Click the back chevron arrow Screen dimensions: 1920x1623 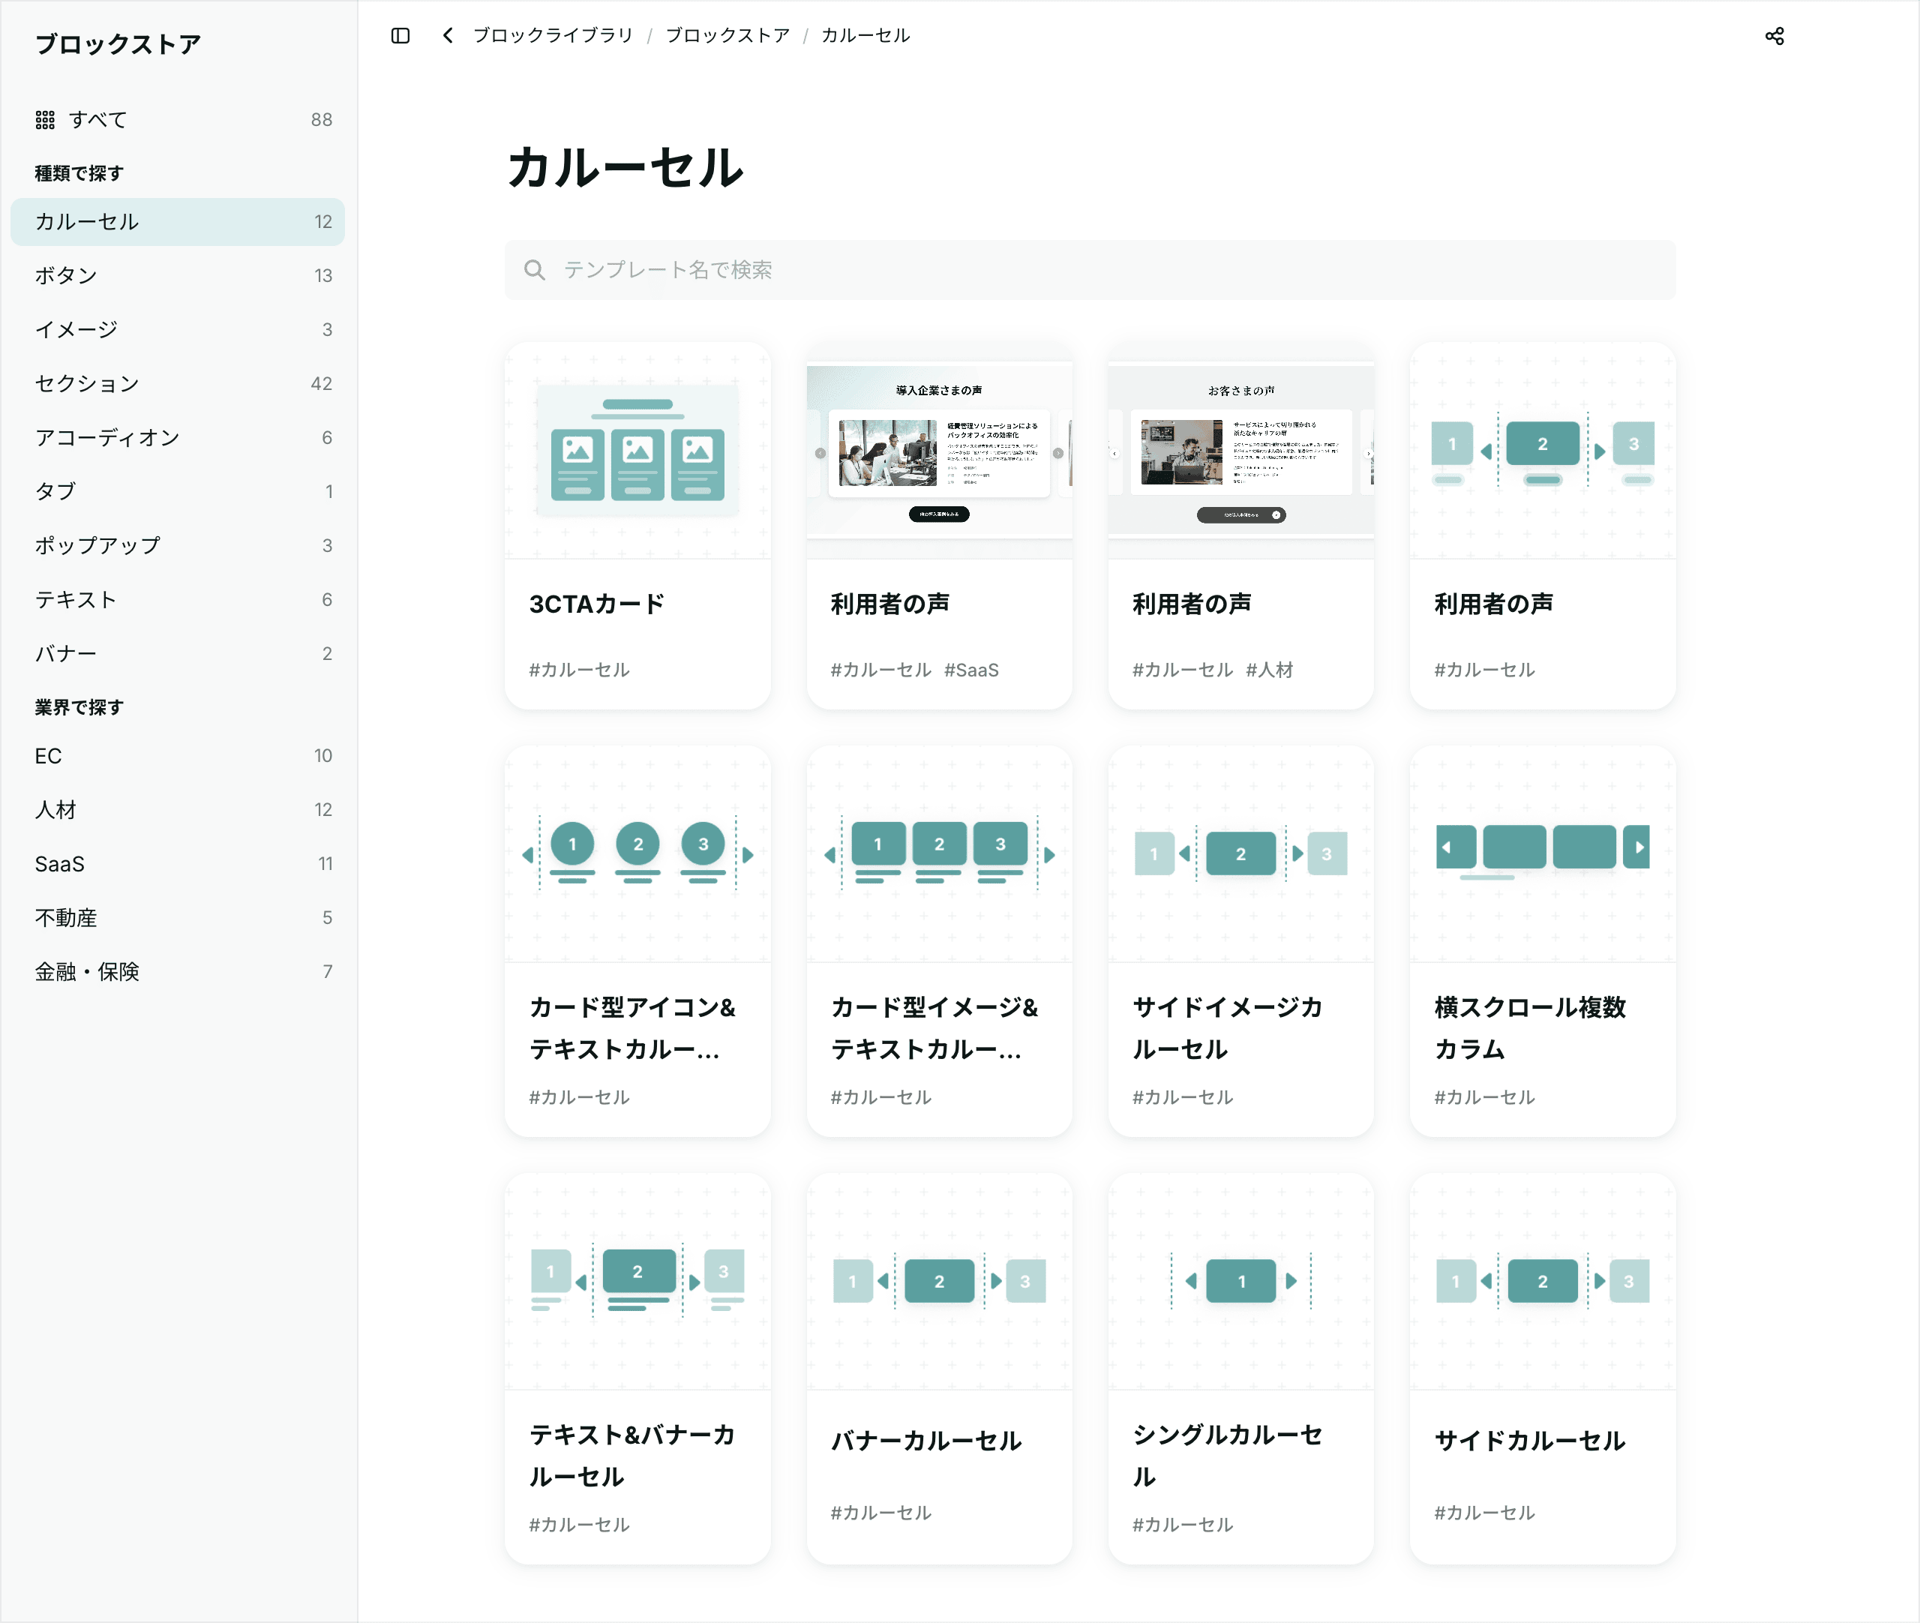[x=448, y=36]
